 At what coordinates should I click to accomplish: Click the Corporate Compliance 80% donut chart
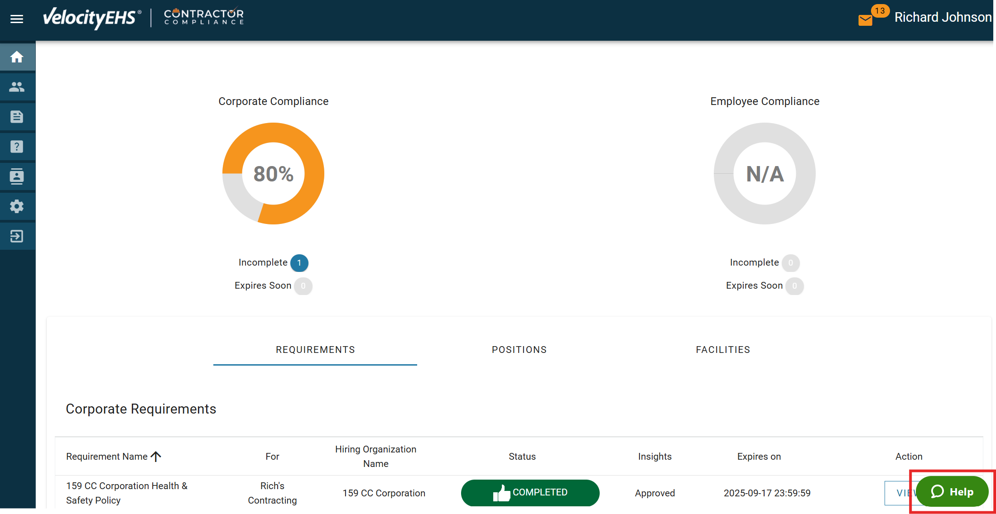coord(273,174)
